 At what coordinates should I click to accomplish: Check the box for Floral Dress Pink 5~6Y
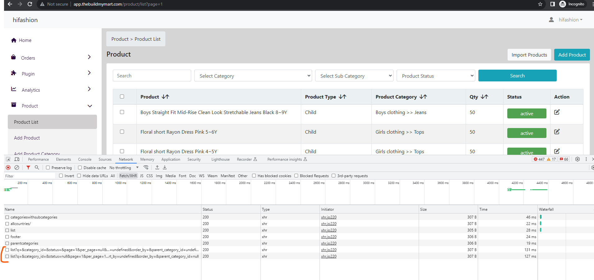(122, 132)
